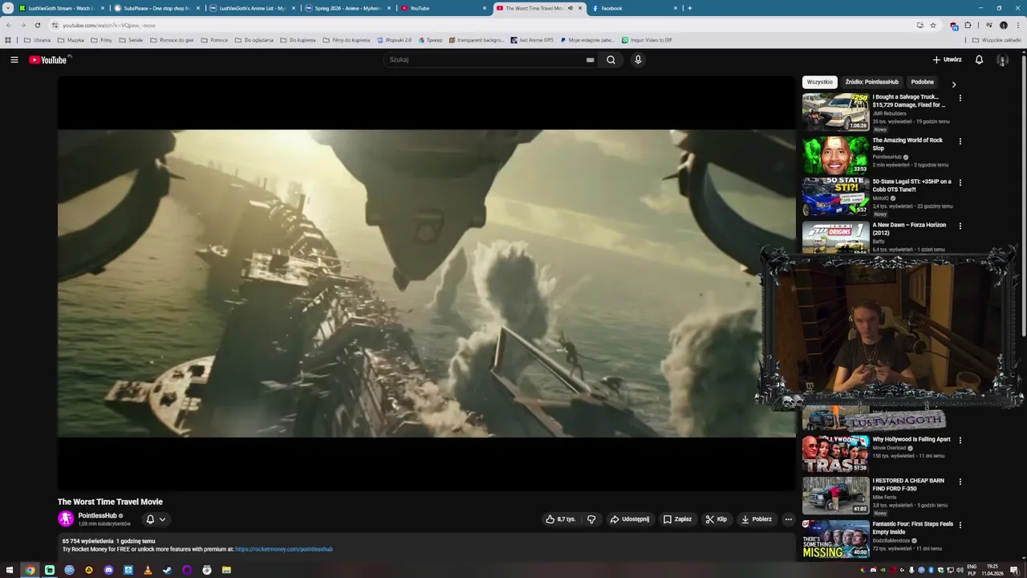Open YouTube notifications bell

point(979,59)
